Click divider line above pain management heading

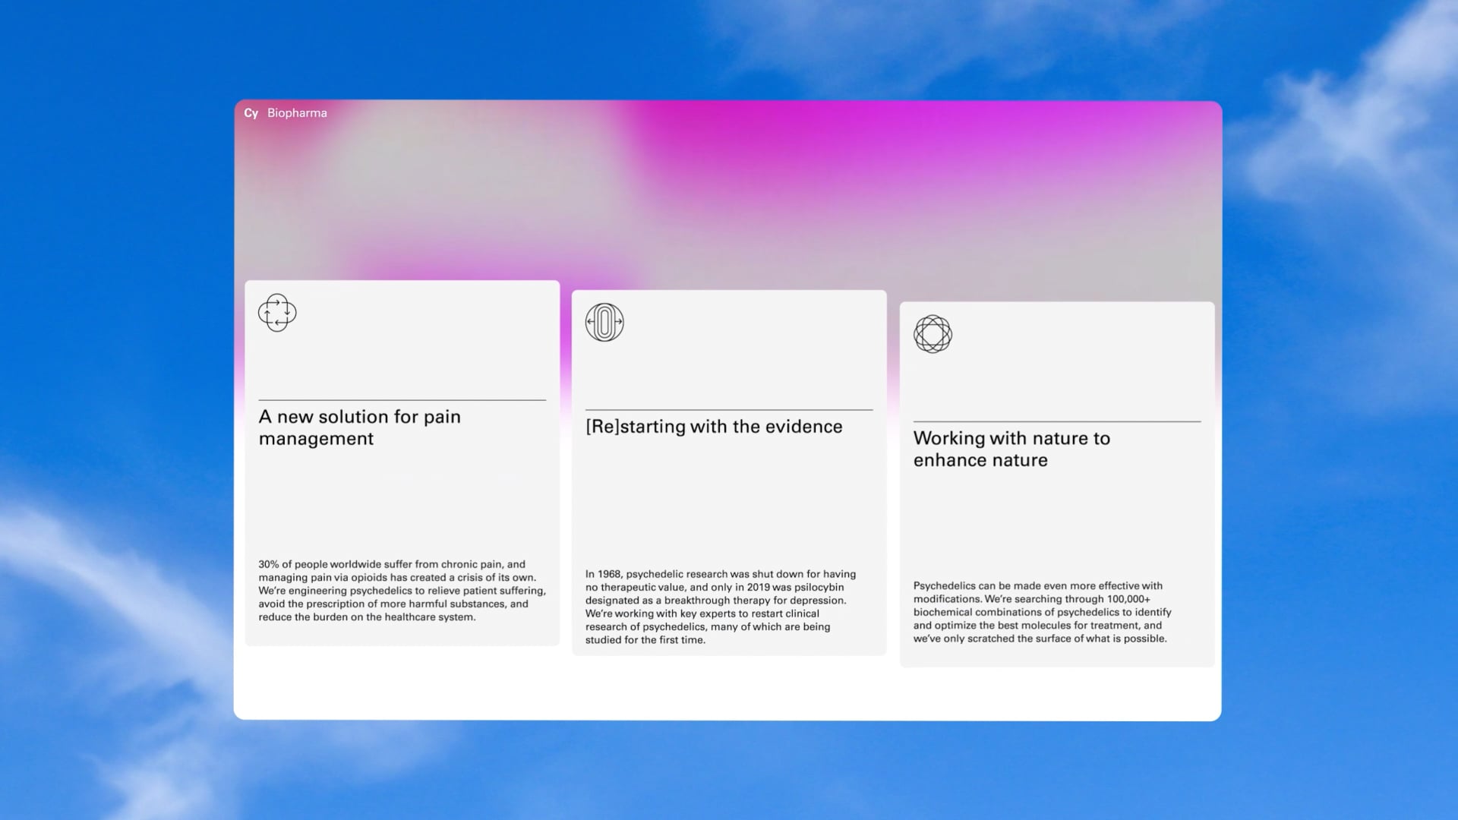402,400
